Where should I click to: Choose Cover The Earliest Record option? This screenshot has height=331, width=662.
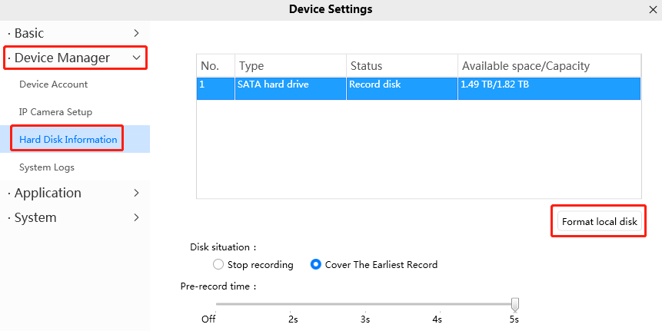[315, 265]
